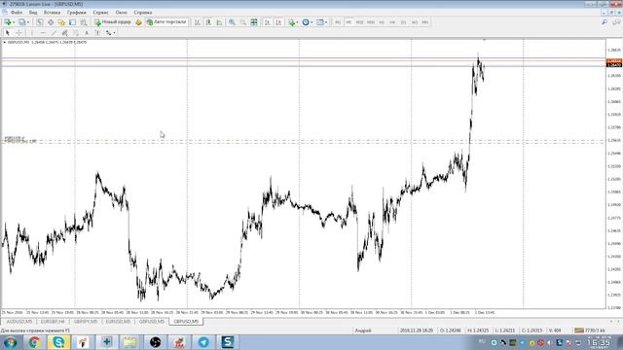Switch timeframe to M5
The width and height of the screenshot is (623, 350).
click(348, 22)
